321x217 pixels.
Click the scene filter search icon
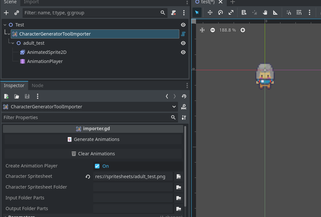pyautogui.click(x=163, y=13)
